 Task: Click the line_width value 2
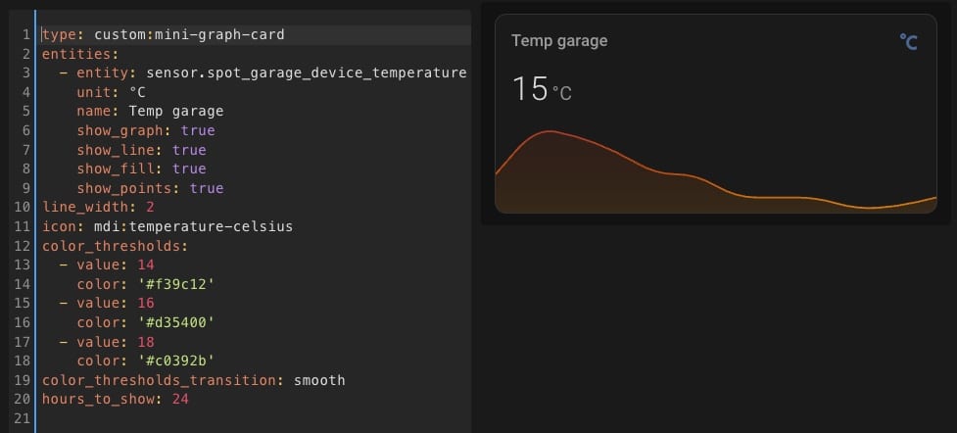(150, 208)
